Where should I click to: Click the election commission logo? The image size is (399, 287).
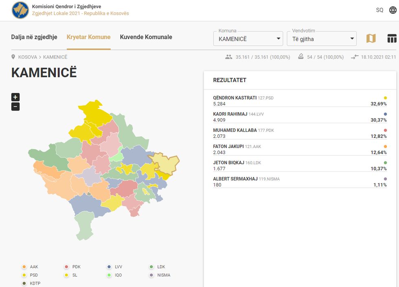pos(20,10)
